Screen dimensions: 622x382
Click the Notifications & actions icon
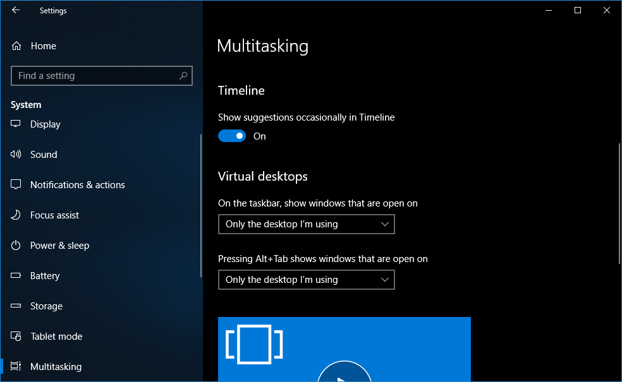[x=16, y=185]
